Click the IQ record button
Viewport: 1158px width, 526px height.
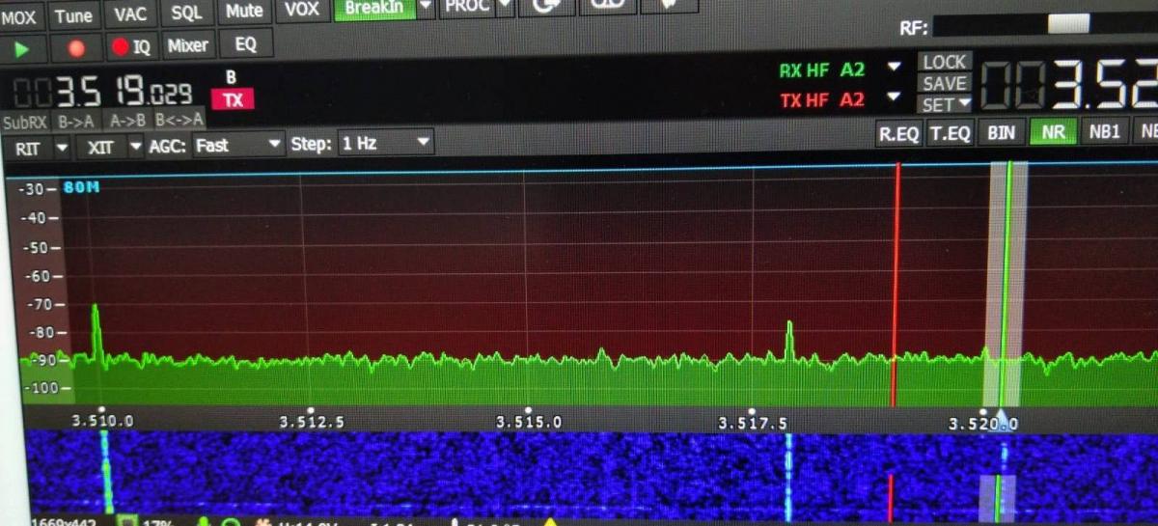131,46
